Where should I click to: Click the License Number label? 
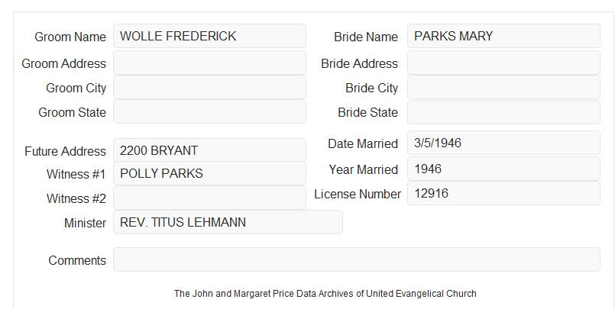(358, 195)
